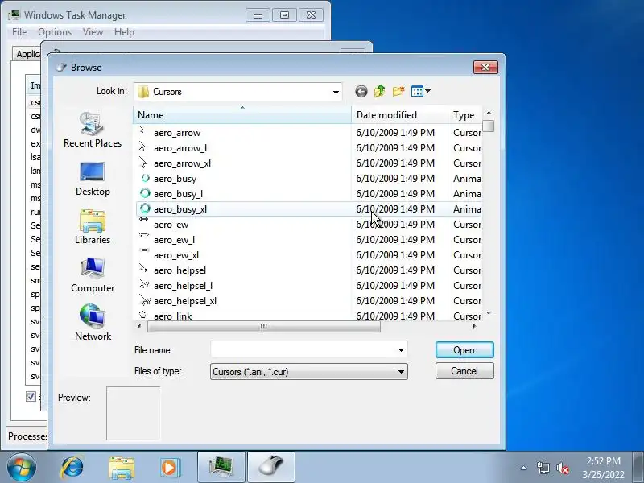The height and width of the screenshot is (483, 644).
Task: Open Task Manager View menu
Action: pos(93,32)
